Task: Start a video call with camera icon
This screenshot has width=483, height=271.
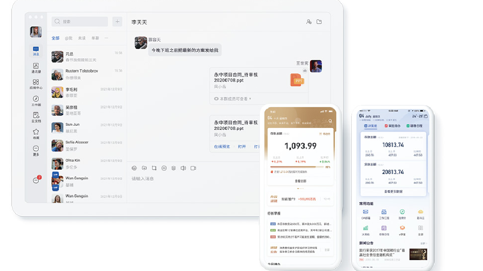Action: tap(194, 168)
